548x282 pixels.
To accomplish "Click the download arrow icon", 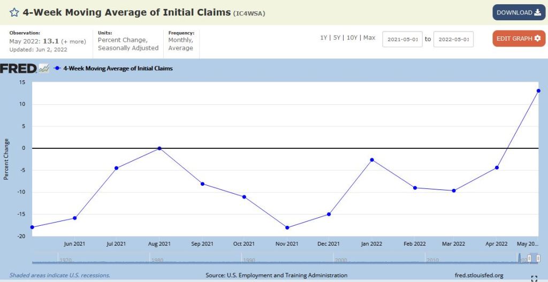I will tap(537, 12).
